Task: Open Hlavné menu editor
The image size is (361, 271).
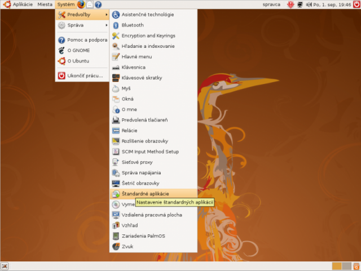Action: click(x=153, y=56)
